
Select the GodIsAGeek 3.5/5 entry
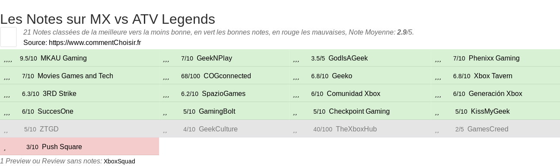coord(348,58)
